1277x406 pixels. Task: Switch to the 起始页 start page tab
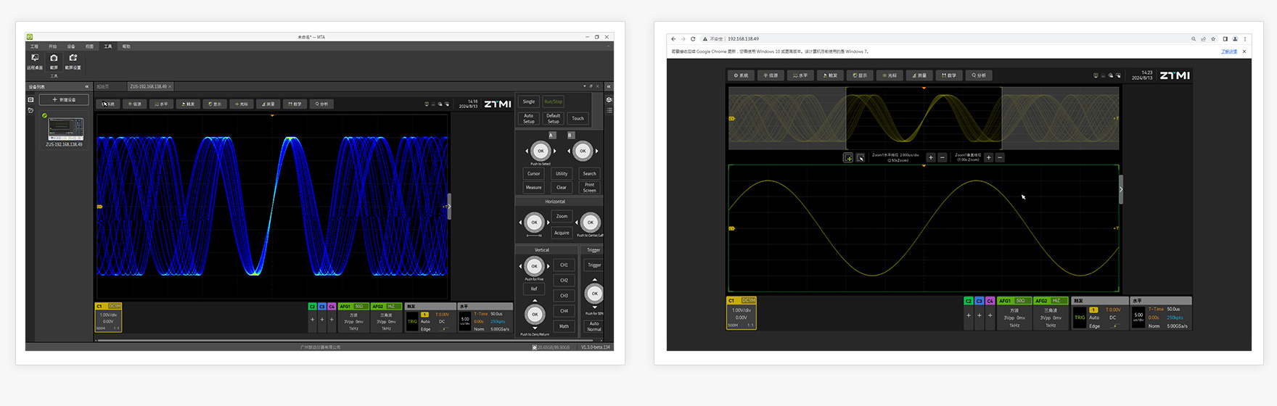tap(103, 87)
